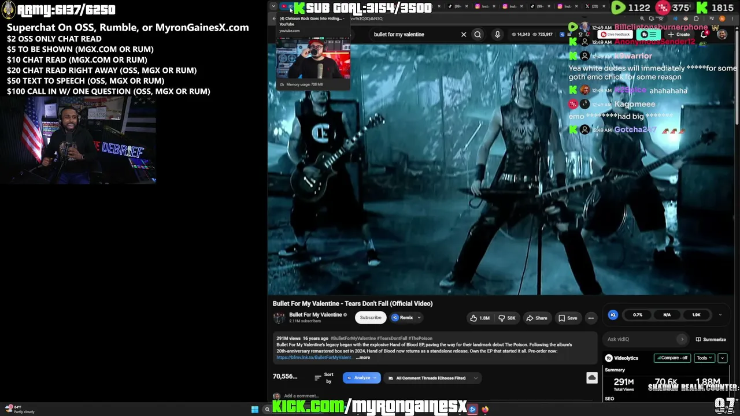The image size is (740, 416).
Task: Dislike the video showing 58K dislikes
Action: 508,318
